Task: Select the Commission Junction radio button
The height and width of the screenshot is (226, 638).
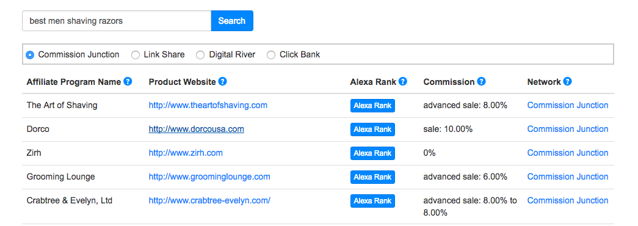Action: (30, 55)
